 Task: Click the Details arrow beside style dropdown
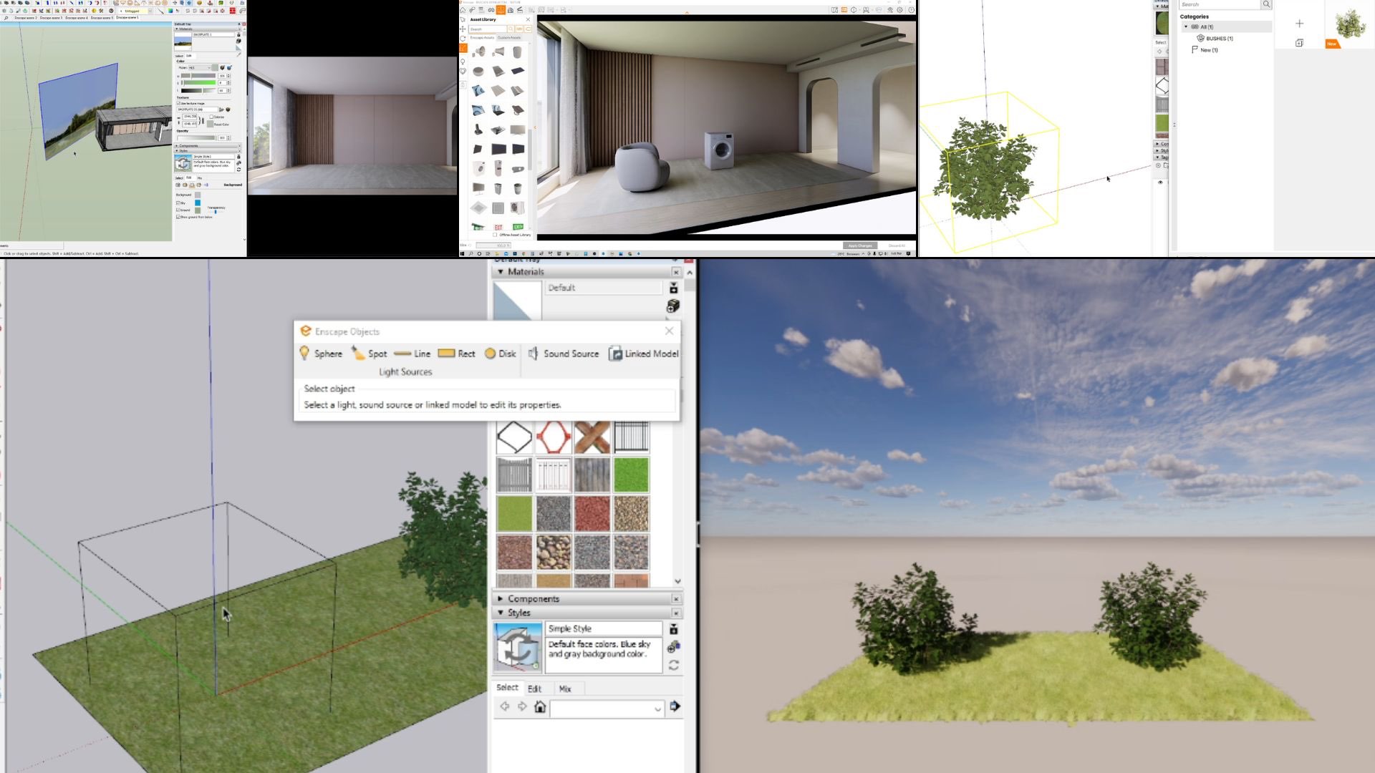(x=675, y=706)
